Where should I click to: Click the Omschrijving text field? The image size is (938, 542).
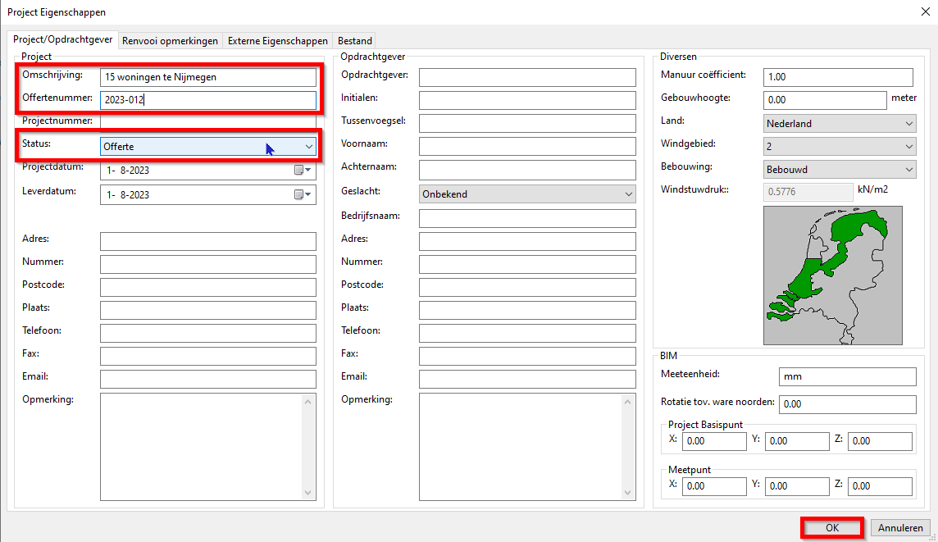coord(207,77)
